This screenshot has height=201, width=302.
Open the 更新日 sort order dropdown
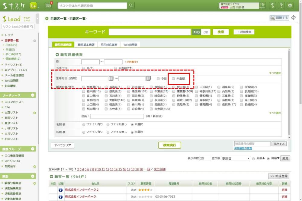click(236, 158)
